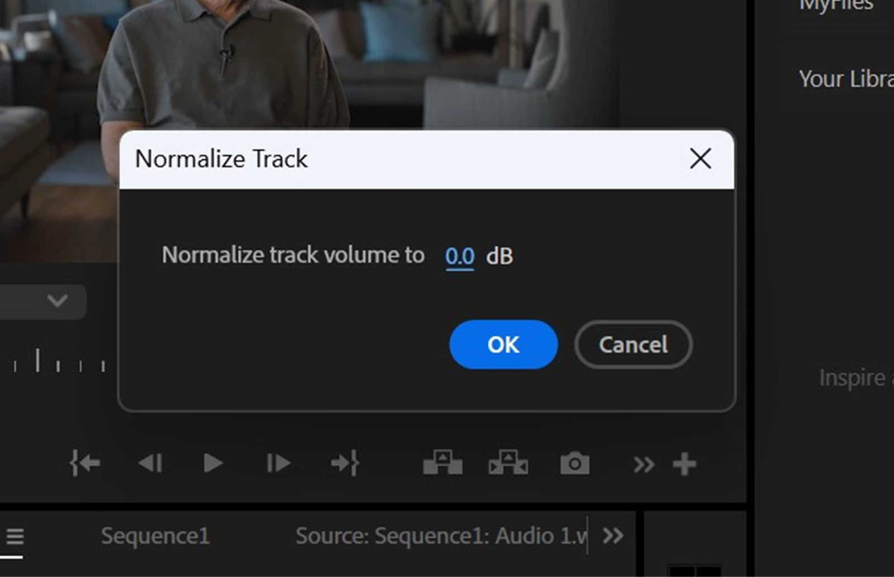Close the Normalize Track dialog with X
Viewport: 894px width, 577px height.
701,159
